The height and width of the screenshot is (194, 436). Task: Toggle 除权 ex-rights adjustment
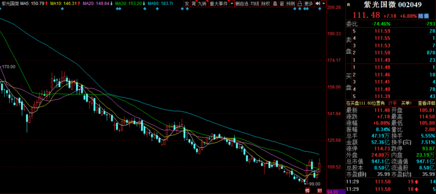266,3
